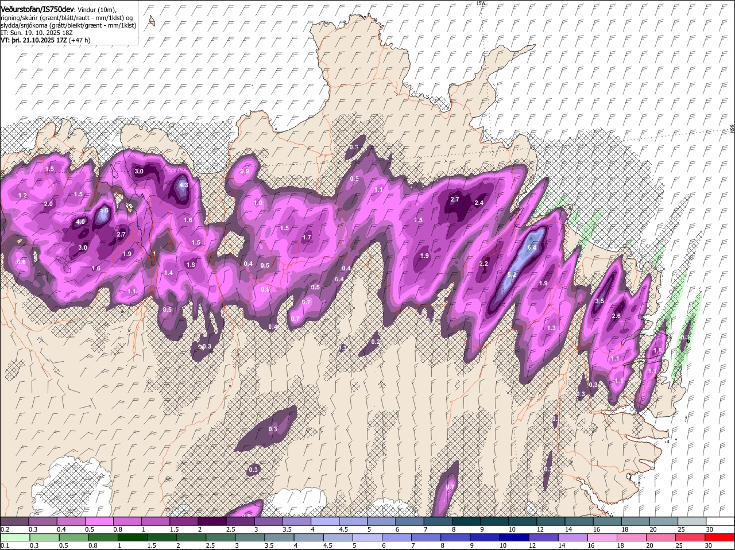Select the lavender swatch above upper 4
This screenshot has width=735, height=550.
pos(325,521)
